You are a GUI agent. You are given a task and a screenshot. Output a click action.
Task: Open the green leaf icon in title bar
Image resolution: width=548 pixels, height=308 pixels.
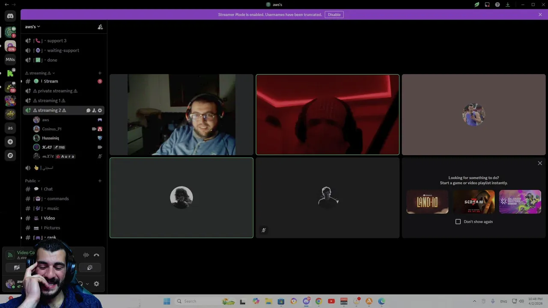tap(477, 5)
